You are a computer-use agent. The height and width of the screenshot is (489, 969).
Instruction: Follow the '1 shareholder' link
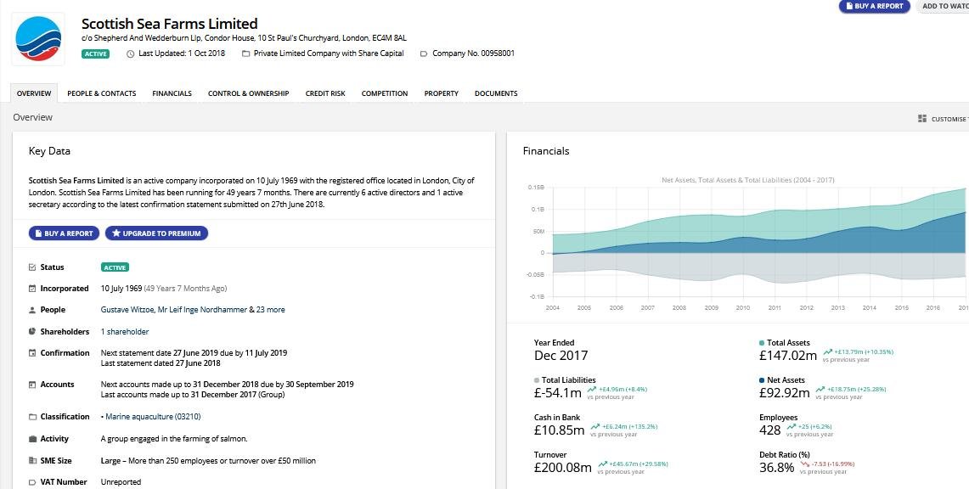tap(124, 331)
